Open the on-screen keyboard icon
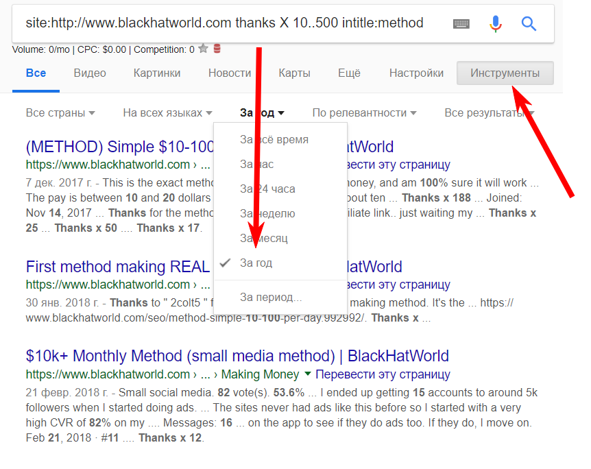The image size is (591, 469). point(461,24)
